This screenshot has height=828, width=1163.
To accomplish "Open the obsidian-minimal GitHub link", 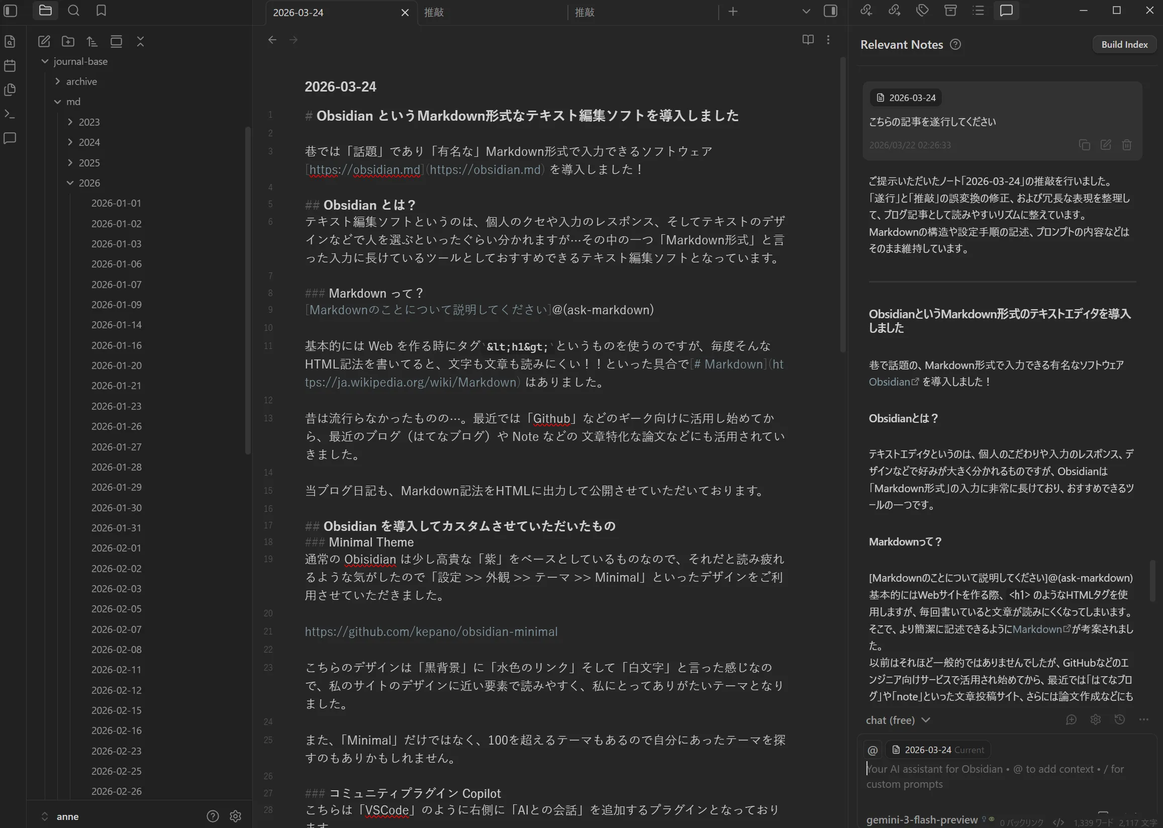I will tap(431, 631).
